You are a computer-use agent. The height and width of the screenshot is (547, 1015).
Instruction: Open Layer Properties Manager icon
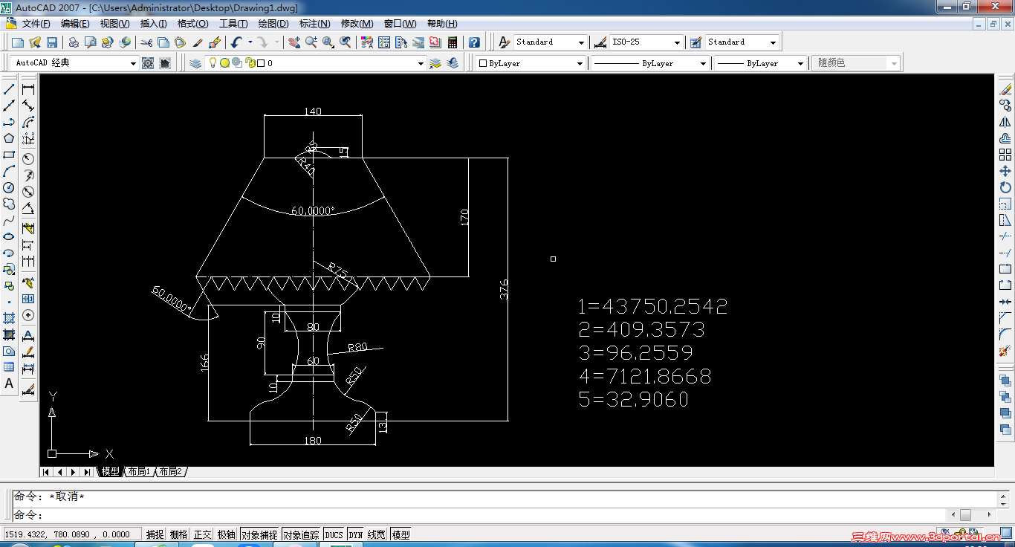(x=195, y=63)
